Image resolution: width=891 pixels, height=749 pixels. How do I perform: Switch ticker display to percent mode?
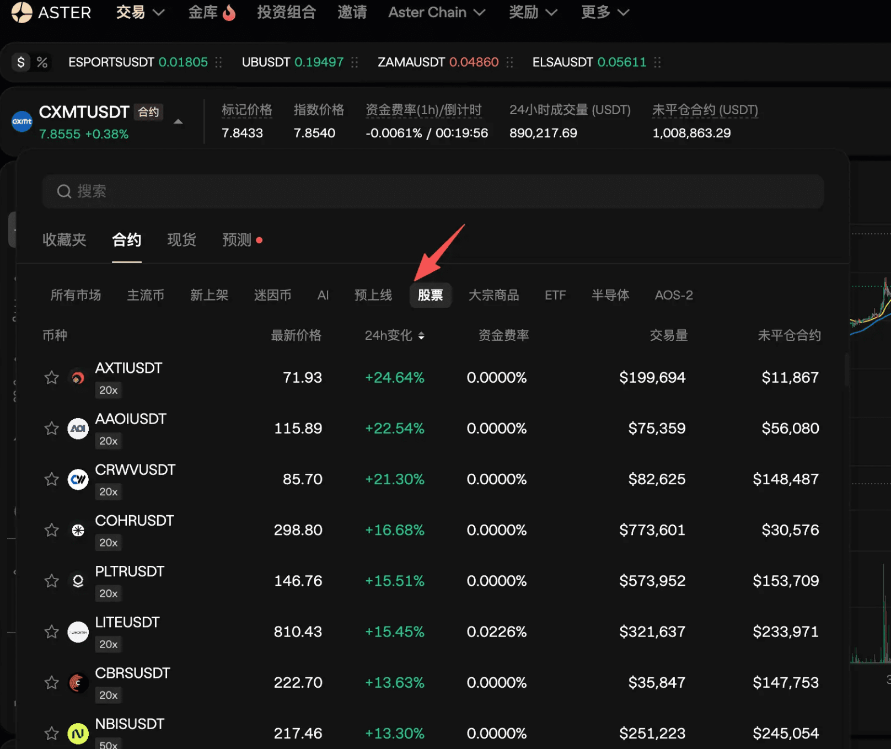coord(42,62)
